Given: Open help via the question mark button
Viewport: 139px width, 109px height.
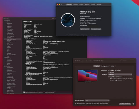Looking at the screenshot, I should (133, 104).
